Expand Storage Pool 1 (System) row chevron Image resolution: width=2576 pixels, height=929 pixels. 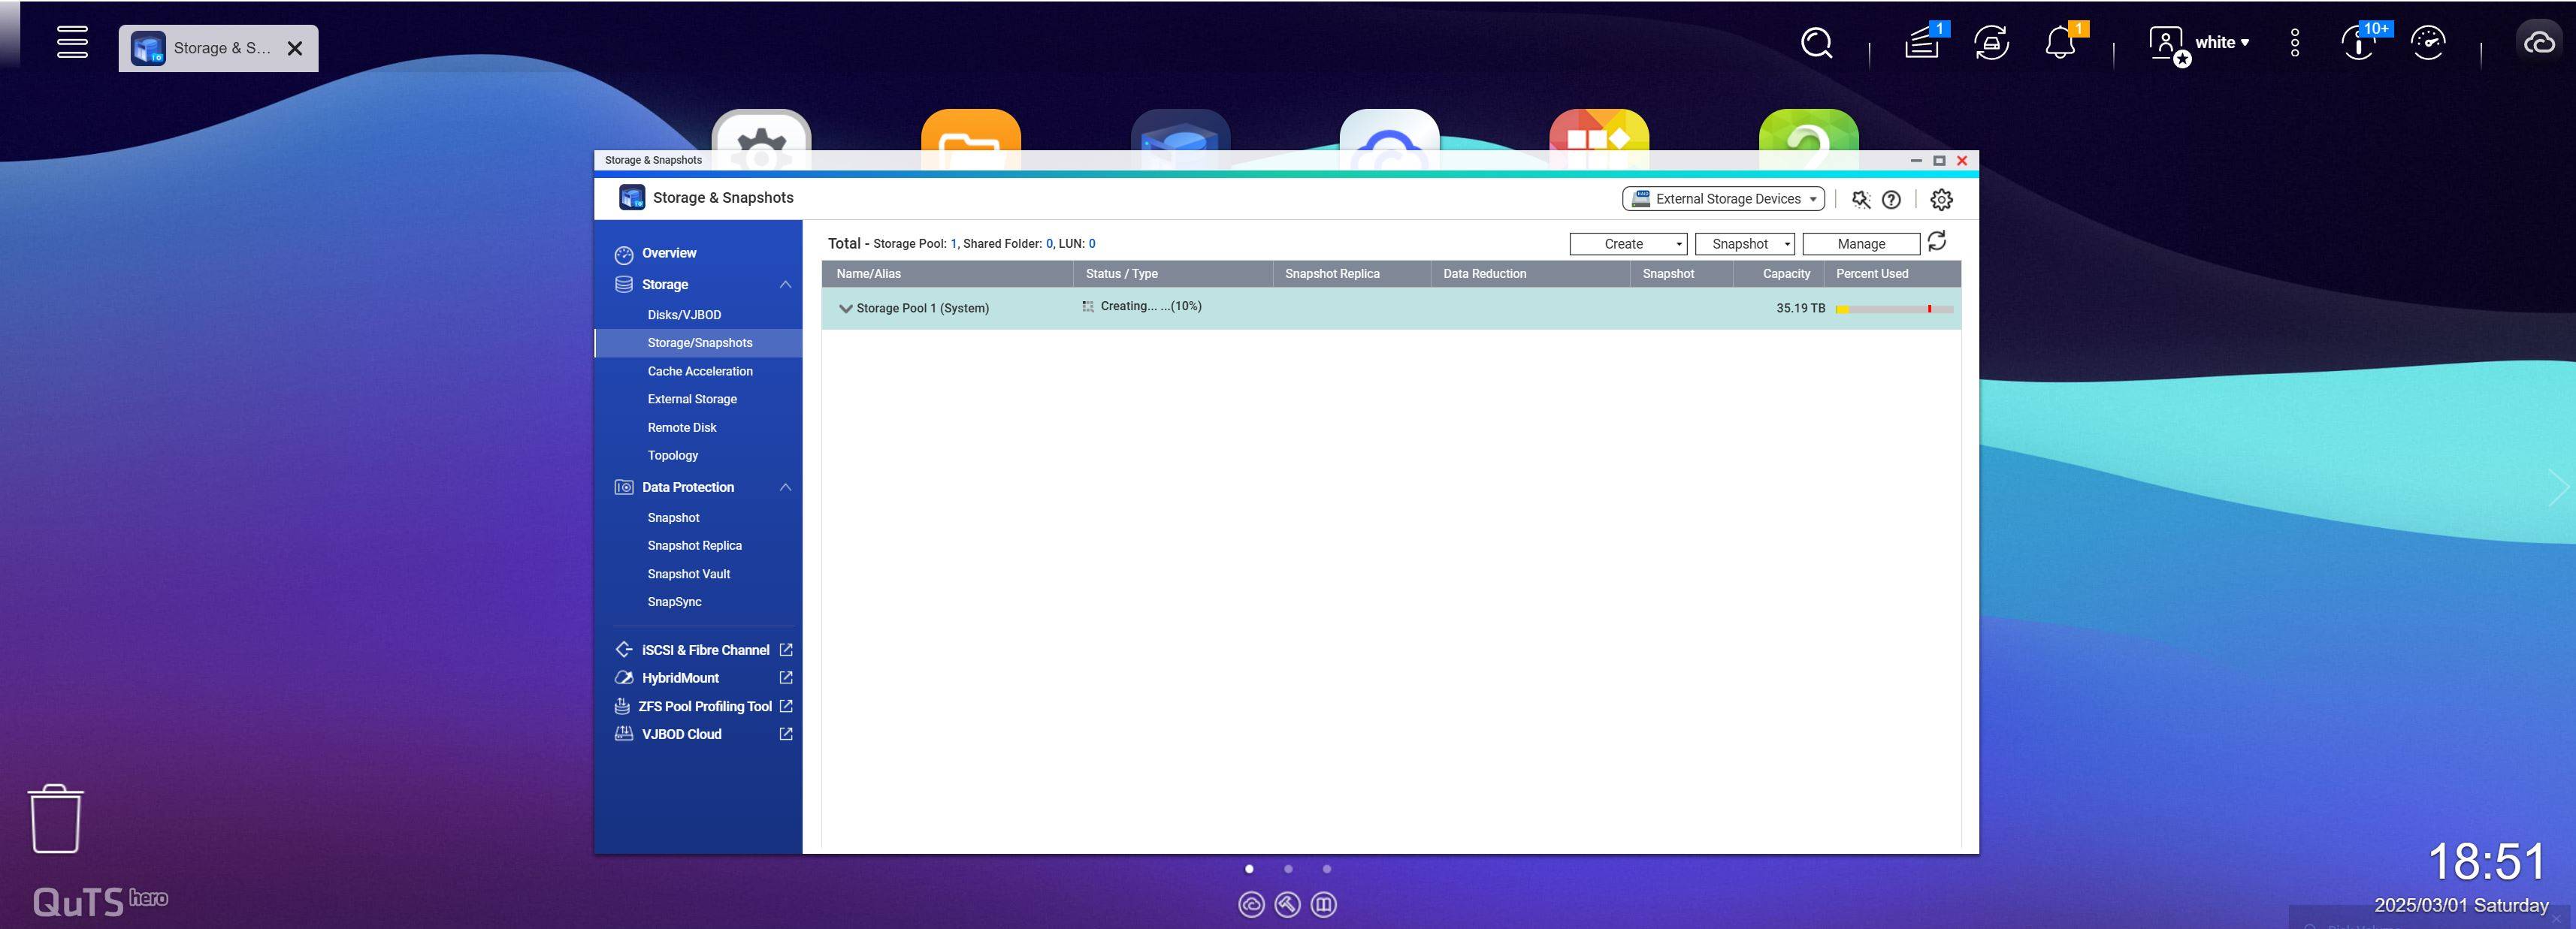pos(846,309)
